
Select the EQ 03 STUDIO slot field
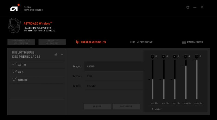[x=114, y=86]
